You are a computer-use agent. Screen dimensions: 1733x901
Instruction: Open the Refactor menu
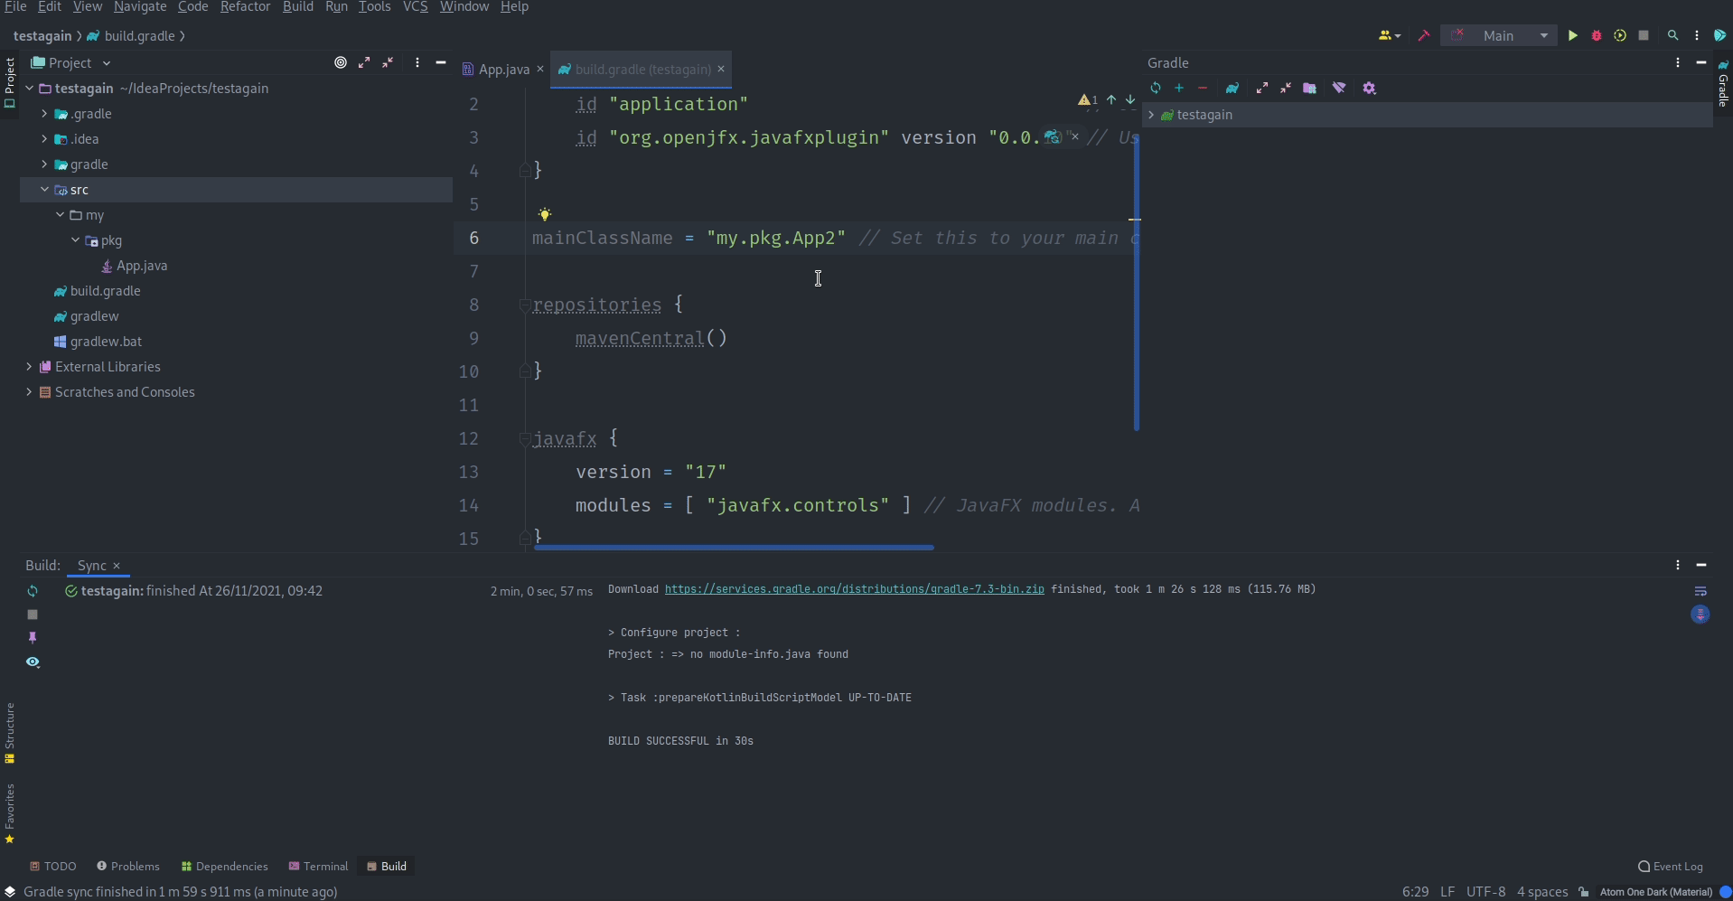point(245,6)
